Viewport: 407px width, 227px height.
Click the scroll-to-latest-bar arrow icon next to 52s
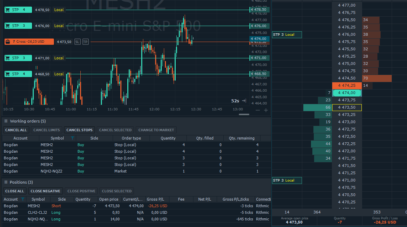244,101
